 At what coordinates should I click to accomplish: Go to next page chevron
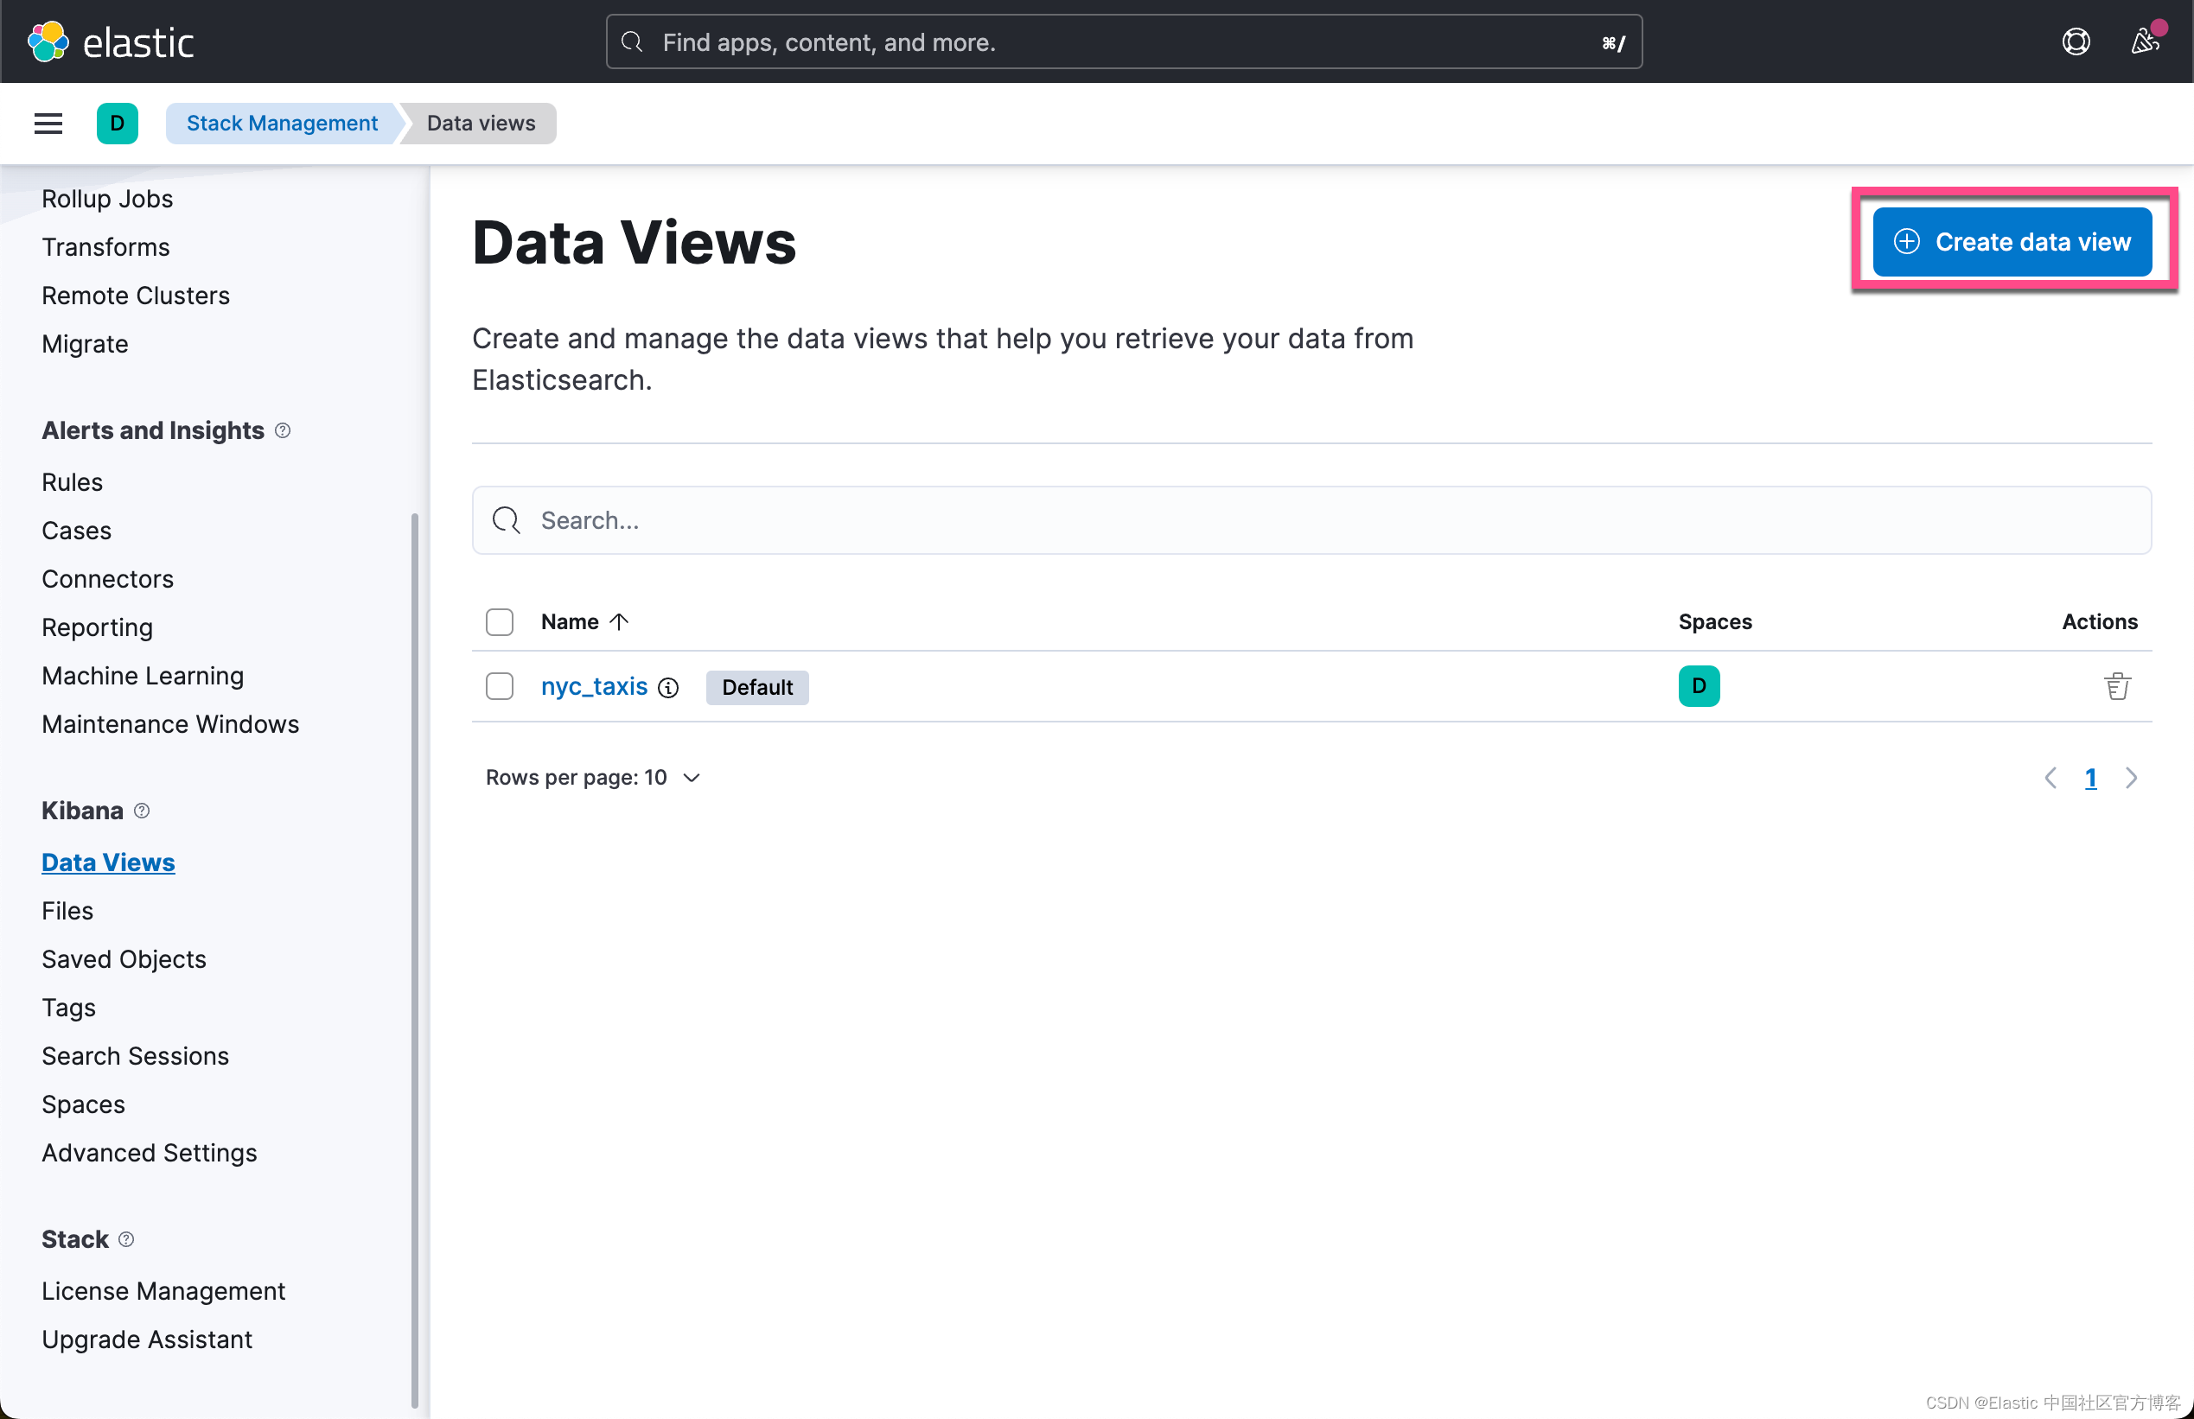pyautogui.click(x=2132, y=778)
